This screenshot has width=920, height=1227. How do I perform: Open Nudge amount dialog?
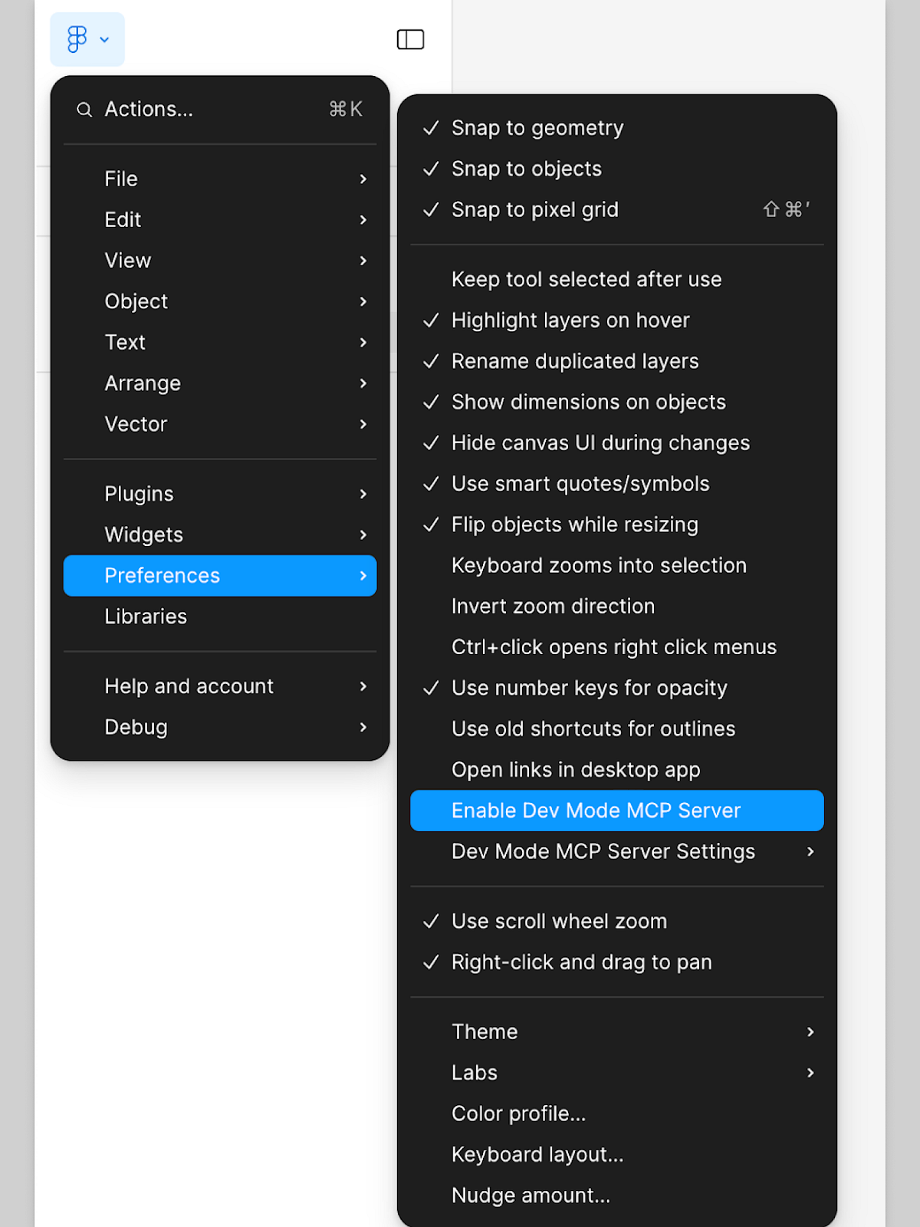[x=531, y=1196]
